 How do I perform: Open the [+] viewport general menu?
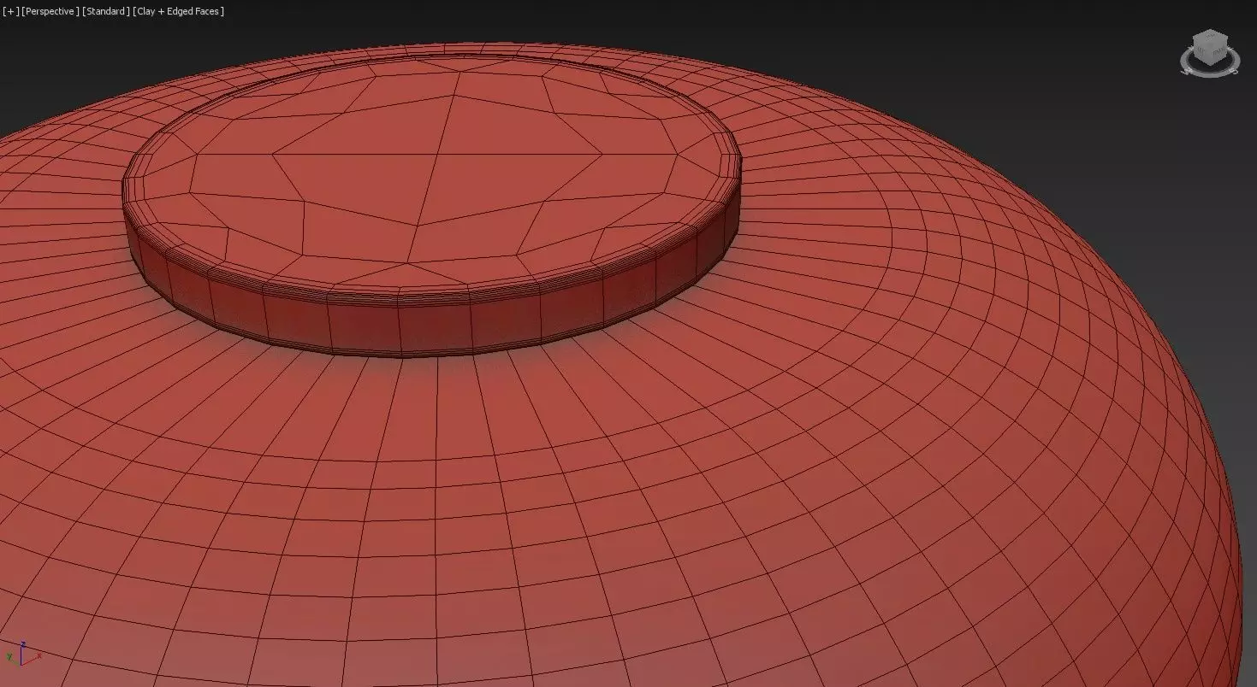click(9, 11)
